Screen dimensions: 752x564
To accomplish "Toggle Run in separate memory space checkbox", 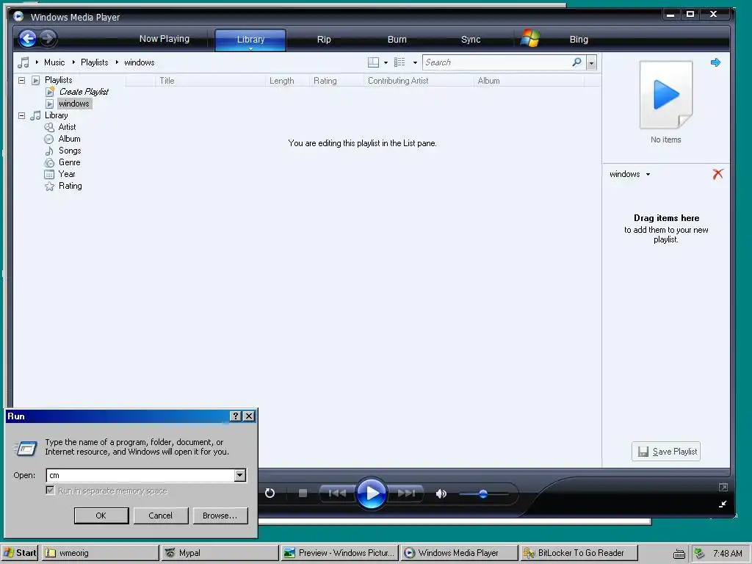I will coord(50,490).
